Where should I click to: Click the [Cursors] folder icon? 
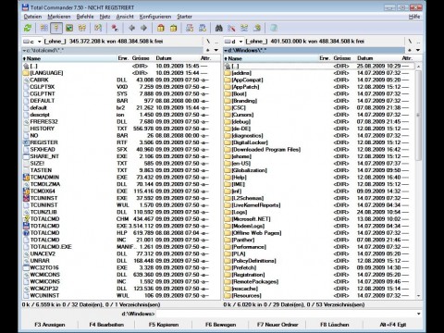228,115
